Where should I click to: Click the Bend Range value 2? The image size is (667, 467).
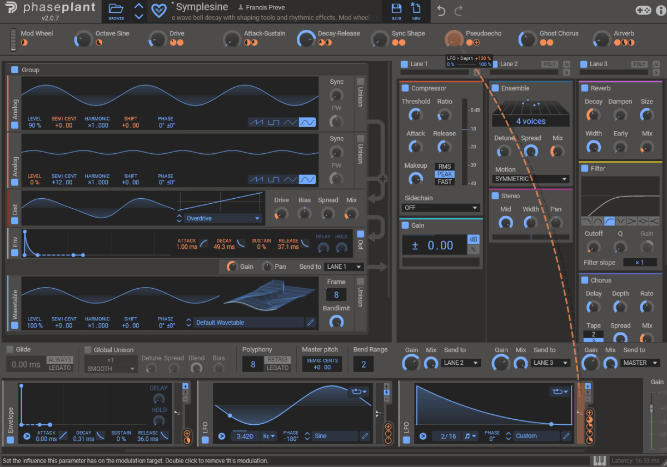(364, 364)
